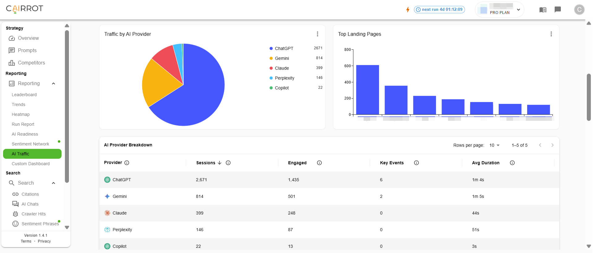Image resolution: width=593 pixels, height=253 pixels.
Task: Show Engaged column info tooltip
Action: point(319,163)
